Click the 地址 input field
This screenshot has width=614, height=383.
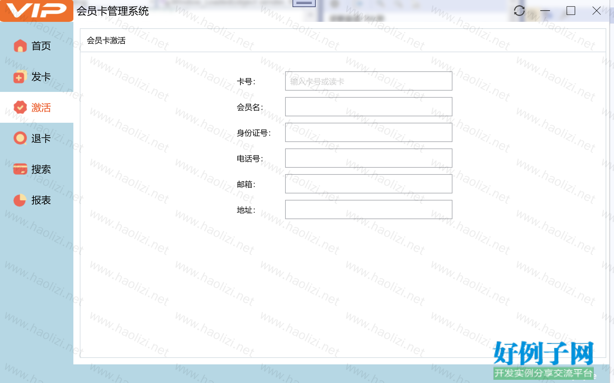pos(368,209)
